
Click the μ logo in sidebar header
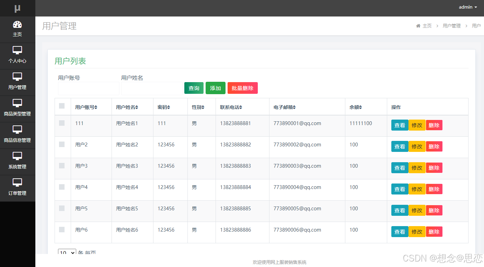pos(18,8)
